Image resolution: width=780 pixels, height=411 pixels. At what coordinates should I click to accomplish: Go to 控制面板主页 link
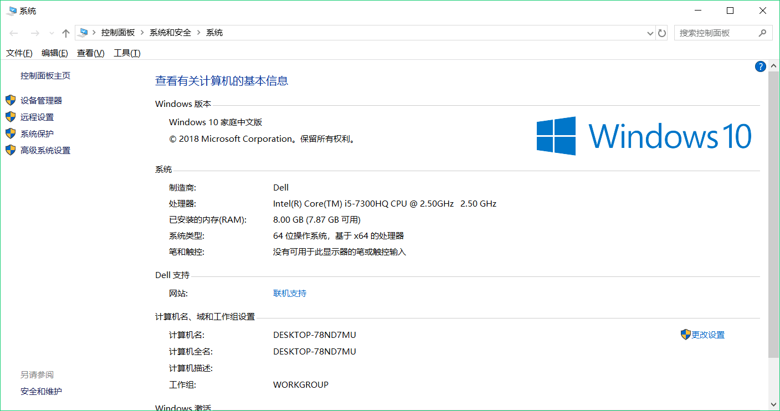(x=45, y=76)
